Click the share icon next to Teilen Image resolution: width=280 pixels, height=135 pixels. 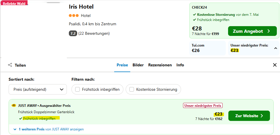[10, 65]
